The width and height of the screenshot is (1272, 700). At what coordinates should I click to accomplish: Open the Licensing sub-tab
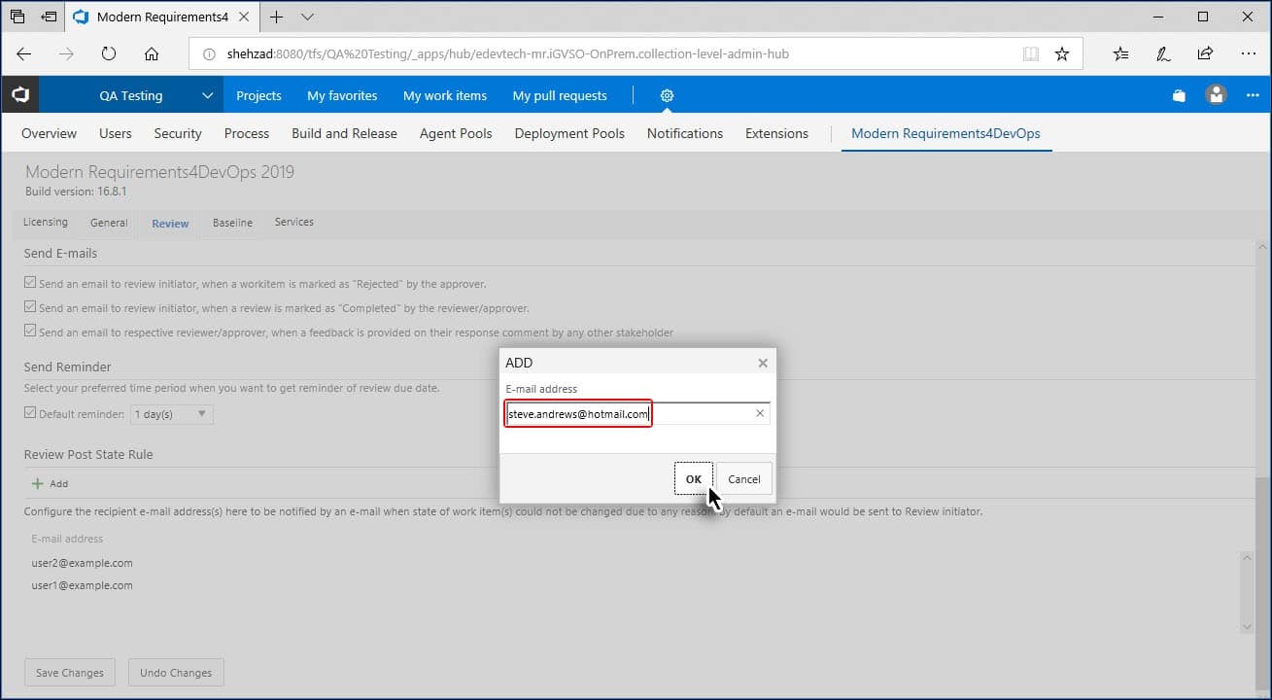pyautogui.click(x=46, y=222)
